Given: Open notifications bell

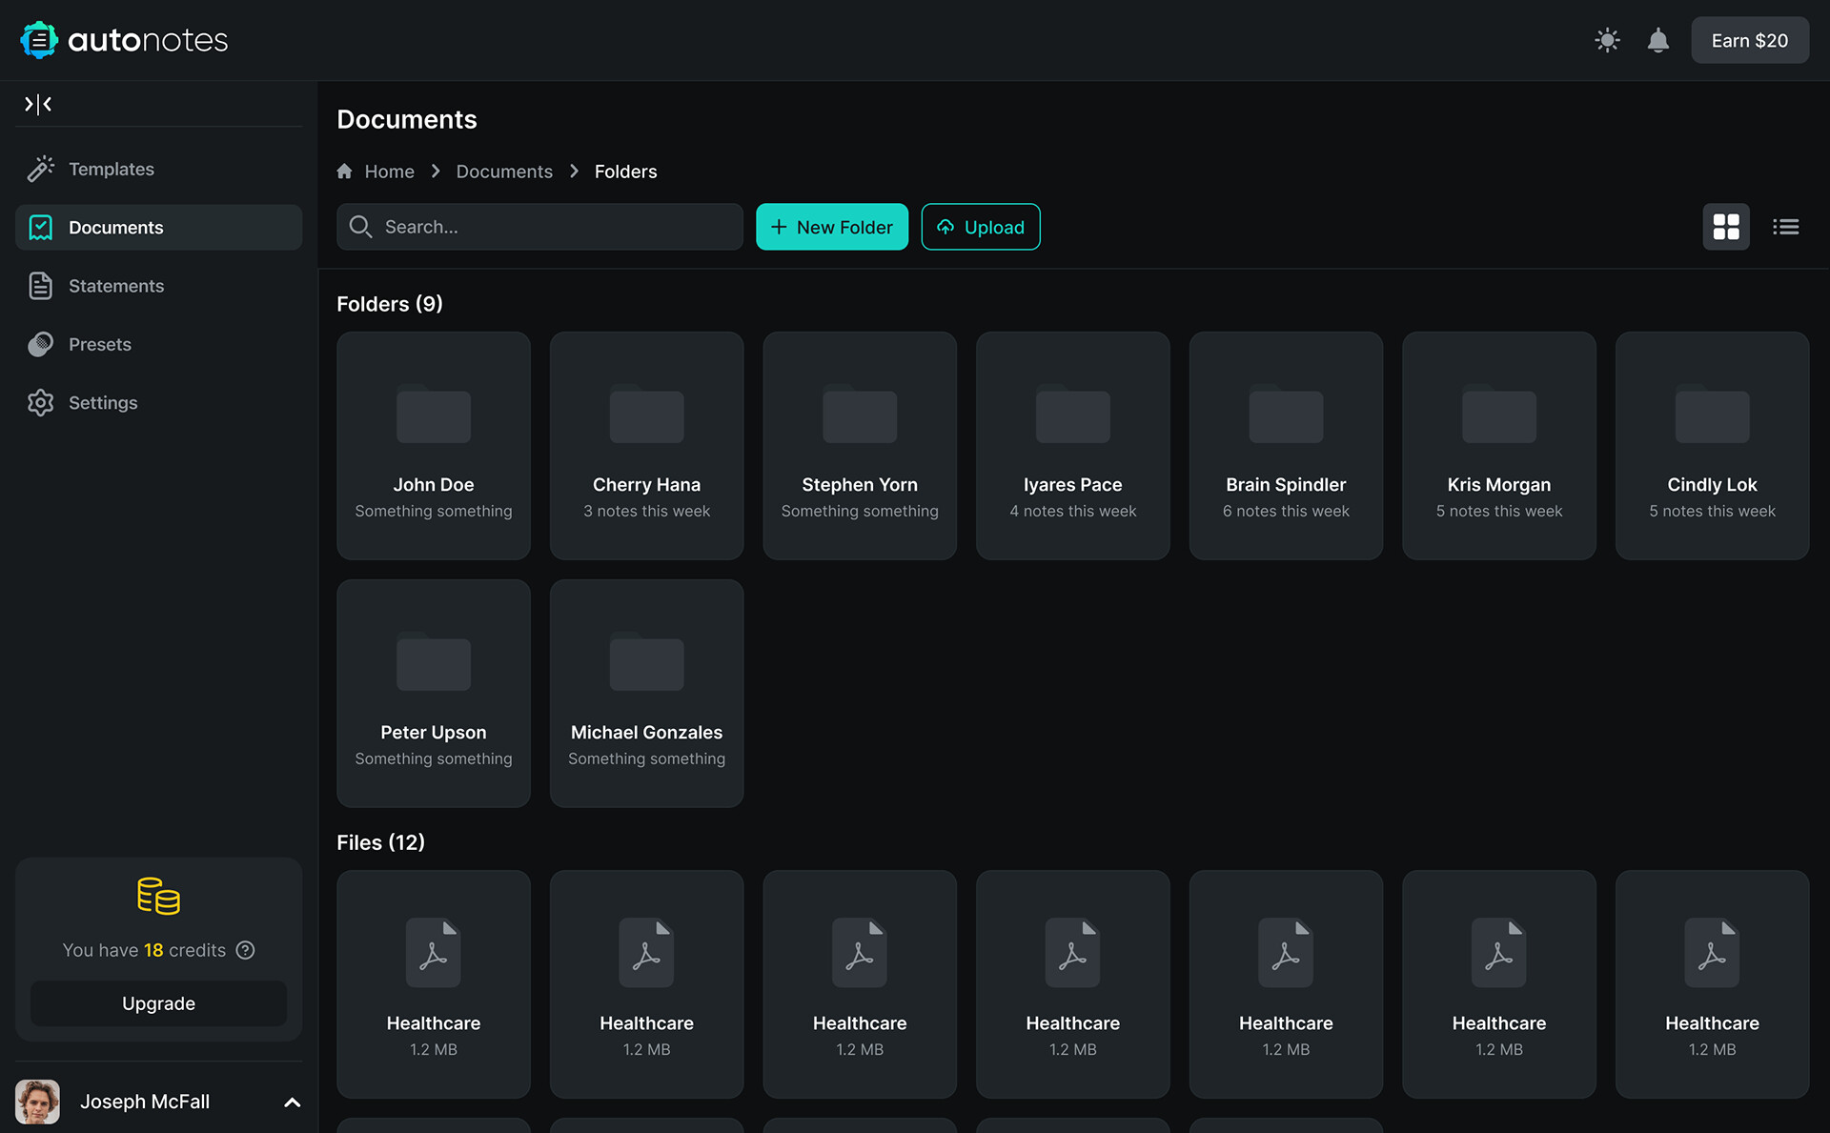Looking at the screenshot, I should click(x=1657, y=40).
